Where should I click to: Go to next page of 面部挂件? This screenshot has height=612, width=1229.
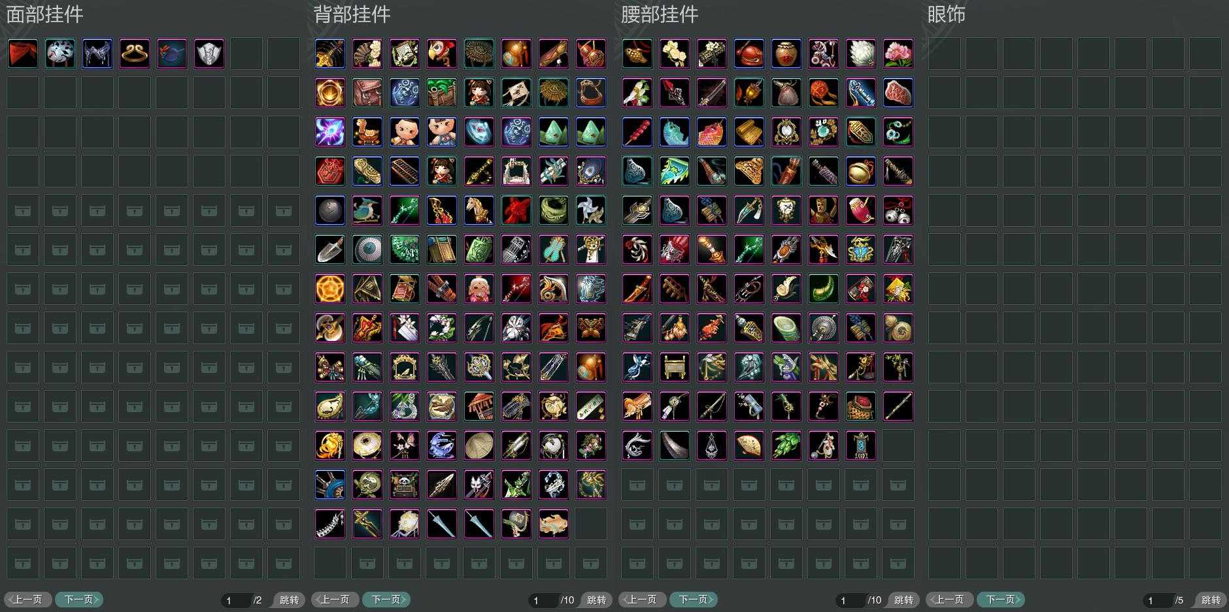coord(79,600)
